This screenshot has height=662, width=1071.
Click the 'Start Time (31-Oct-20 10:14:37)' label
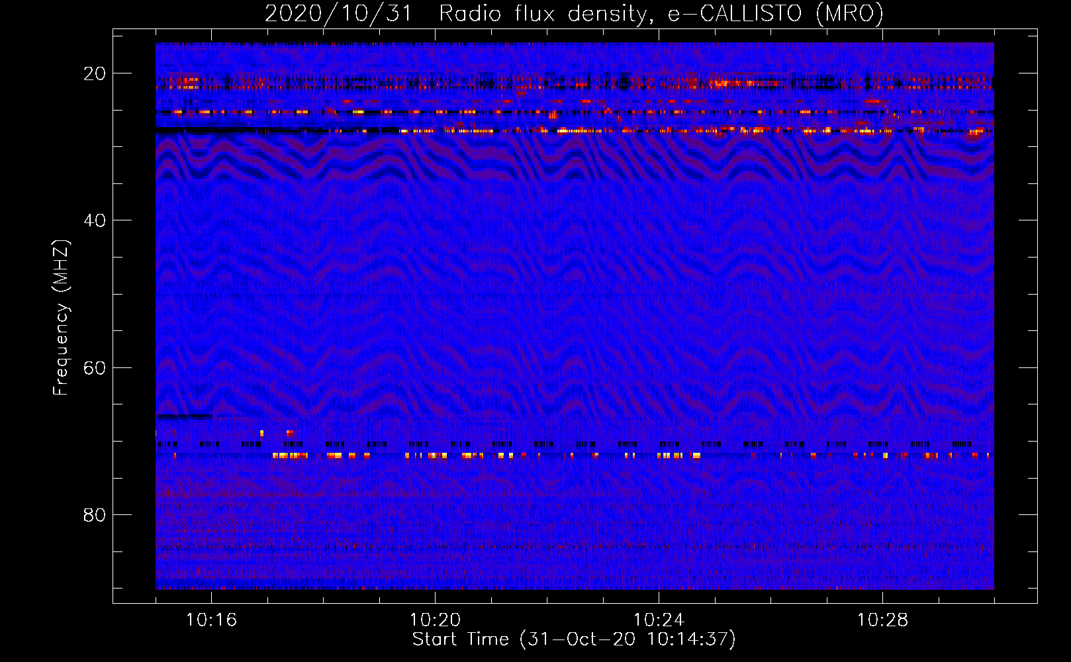click(574, 639)
